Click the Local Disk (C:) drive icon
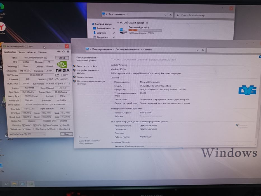 [x=123, y=31]
